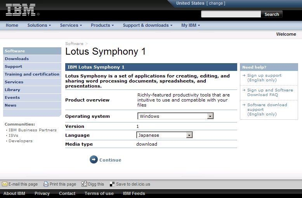Click the E-mail this page envelope icon
This screenshot has width=302, height=198.
tap(4, 184)
